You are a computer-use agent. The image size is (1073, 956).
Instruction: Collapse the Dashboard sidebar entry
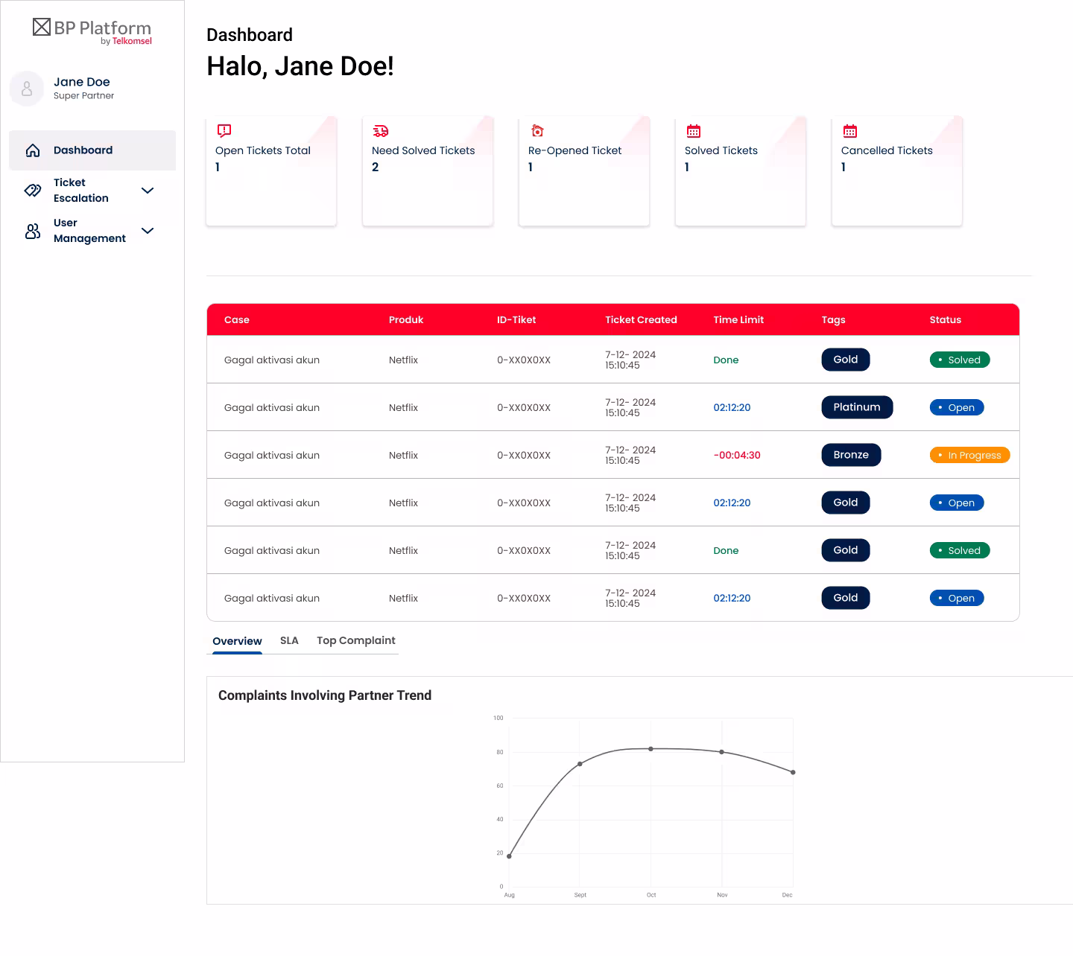[x=83, y=150]
